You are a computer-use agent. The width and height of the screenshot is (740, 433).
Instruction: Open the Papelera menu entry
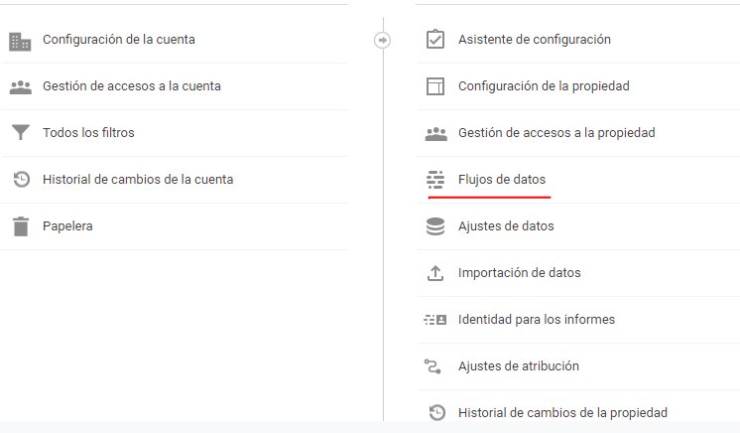coord(67,226)
